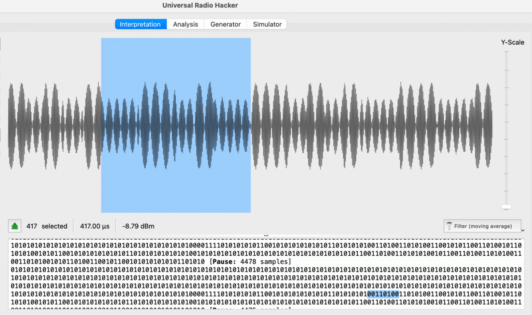Open the Analysis tab
This screenshot has width=532, height=315.
186,24
